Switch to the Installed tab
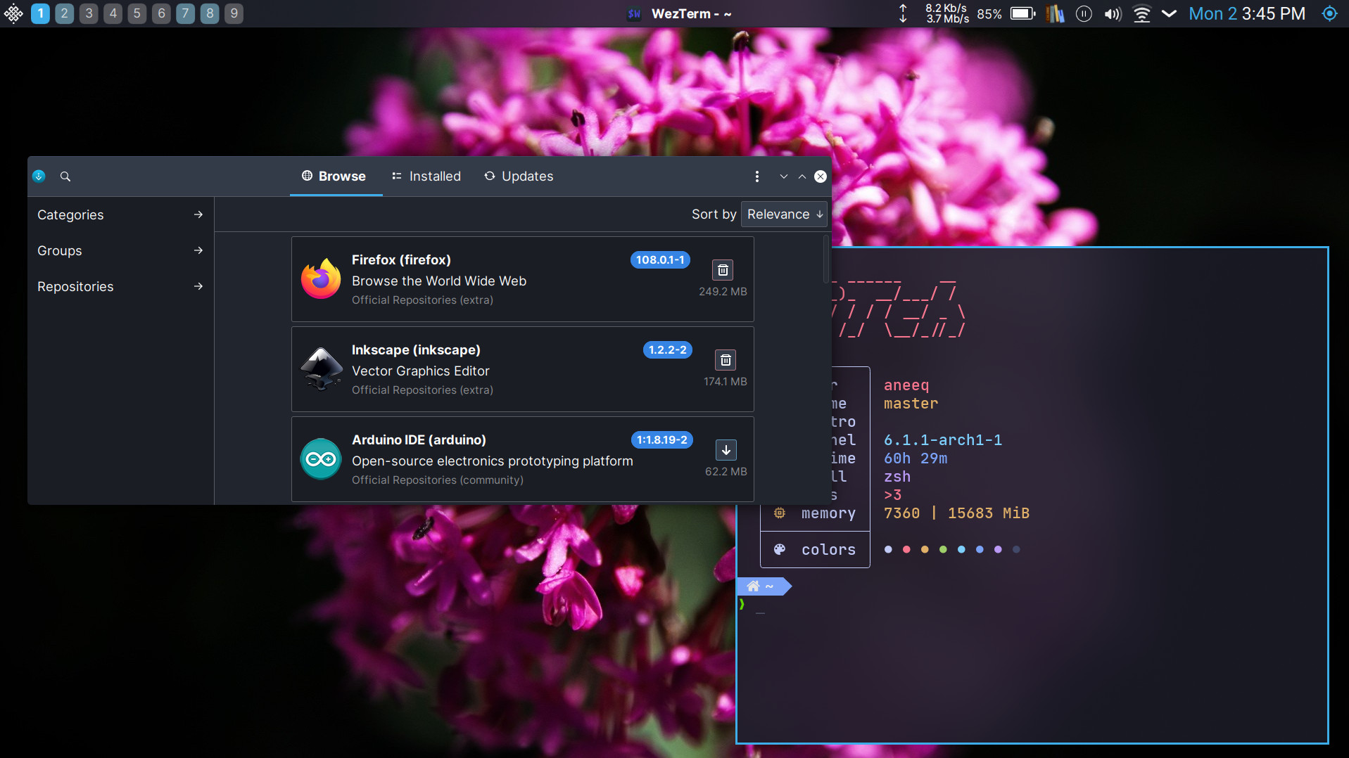 point(426,176)
